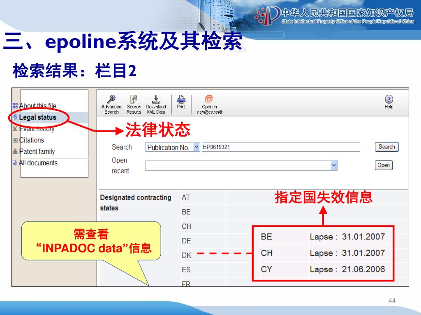The height and width of the screenshot is (315, 421).
Task: Go back to Search Results icon
Action: click(x=134, y=99)
